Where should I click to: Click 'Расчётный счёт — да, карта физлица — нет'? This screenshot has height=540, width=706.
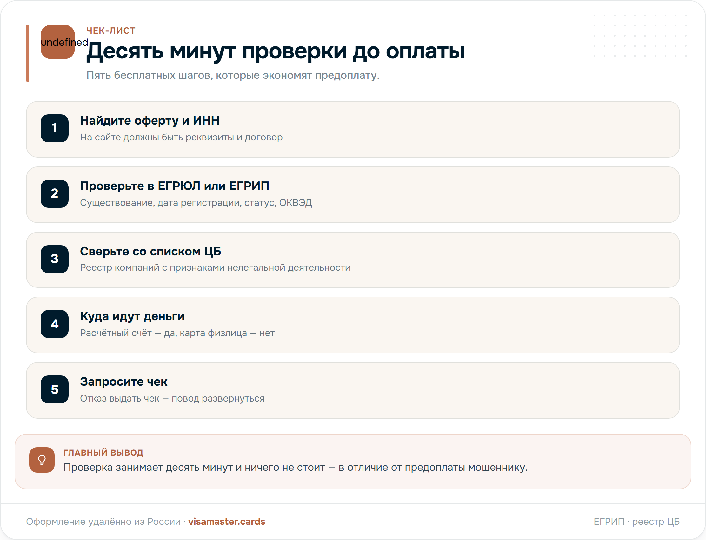click(x=177, y=333)
